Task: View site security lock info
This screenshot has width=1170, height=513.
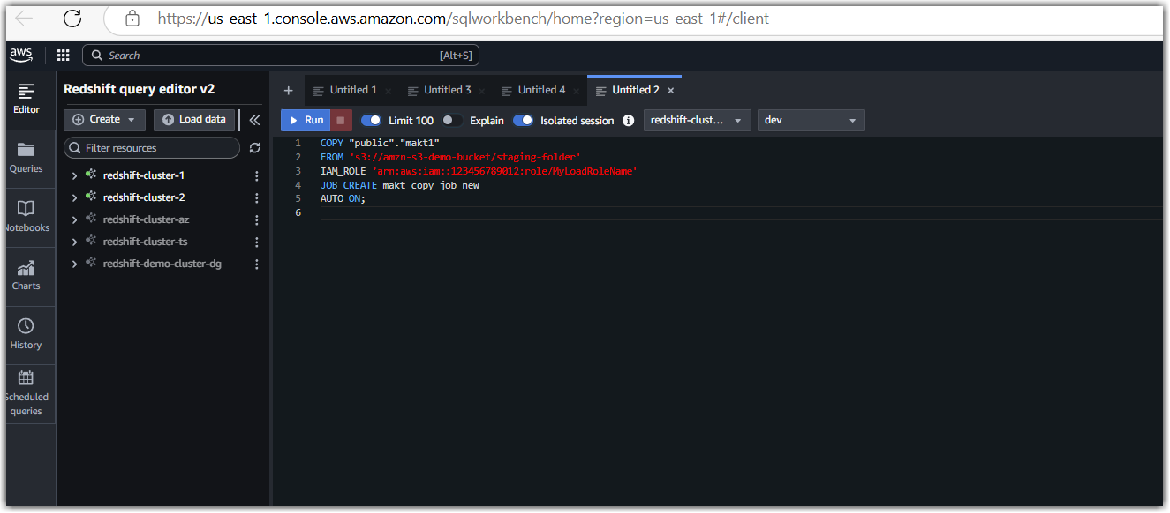Action: click(132, 19)
